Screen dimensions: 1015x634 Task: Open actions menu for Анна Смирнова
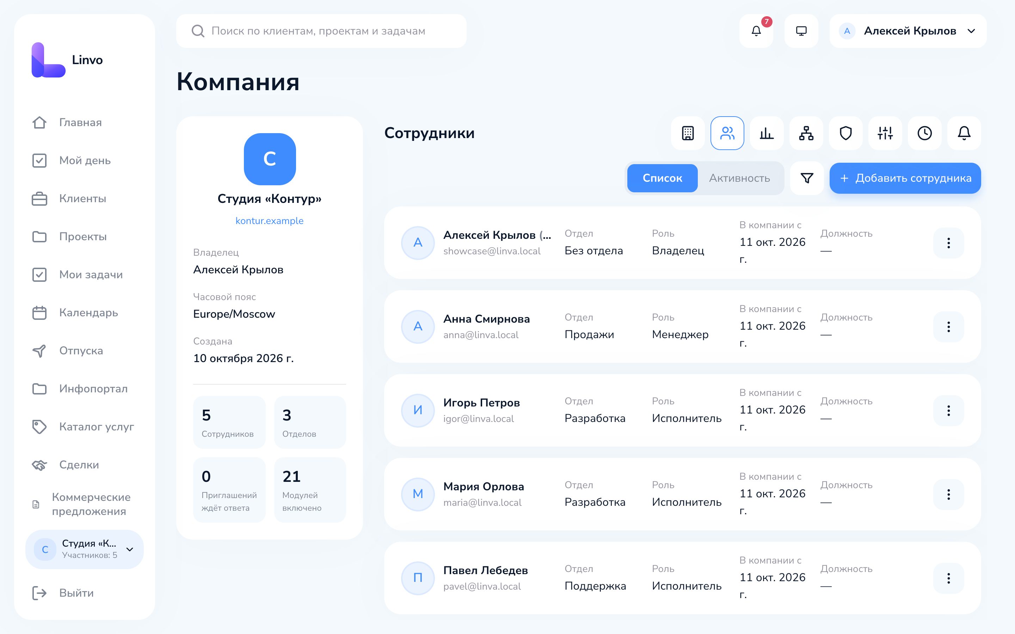tap(948, 327)
